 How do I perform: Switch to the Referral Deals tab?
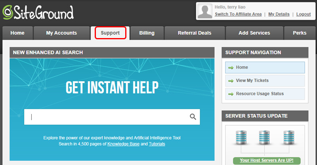click(195, 33)
